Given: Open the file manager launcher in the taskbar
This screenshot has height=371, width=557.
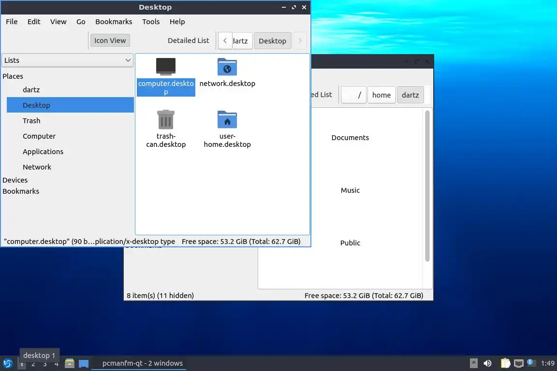Looking at the screenshot, I should [x=70, y=363].
